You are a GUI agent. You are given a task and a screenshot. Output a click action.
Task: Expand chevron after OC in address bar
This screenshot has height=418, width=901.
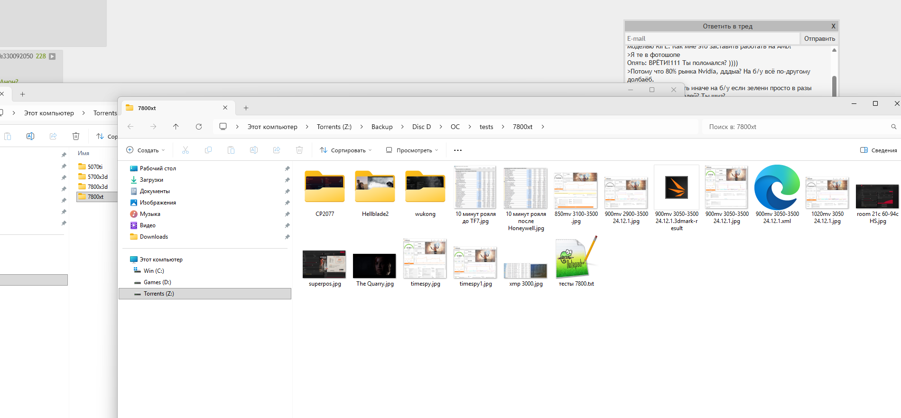click(x=470, y=127)
